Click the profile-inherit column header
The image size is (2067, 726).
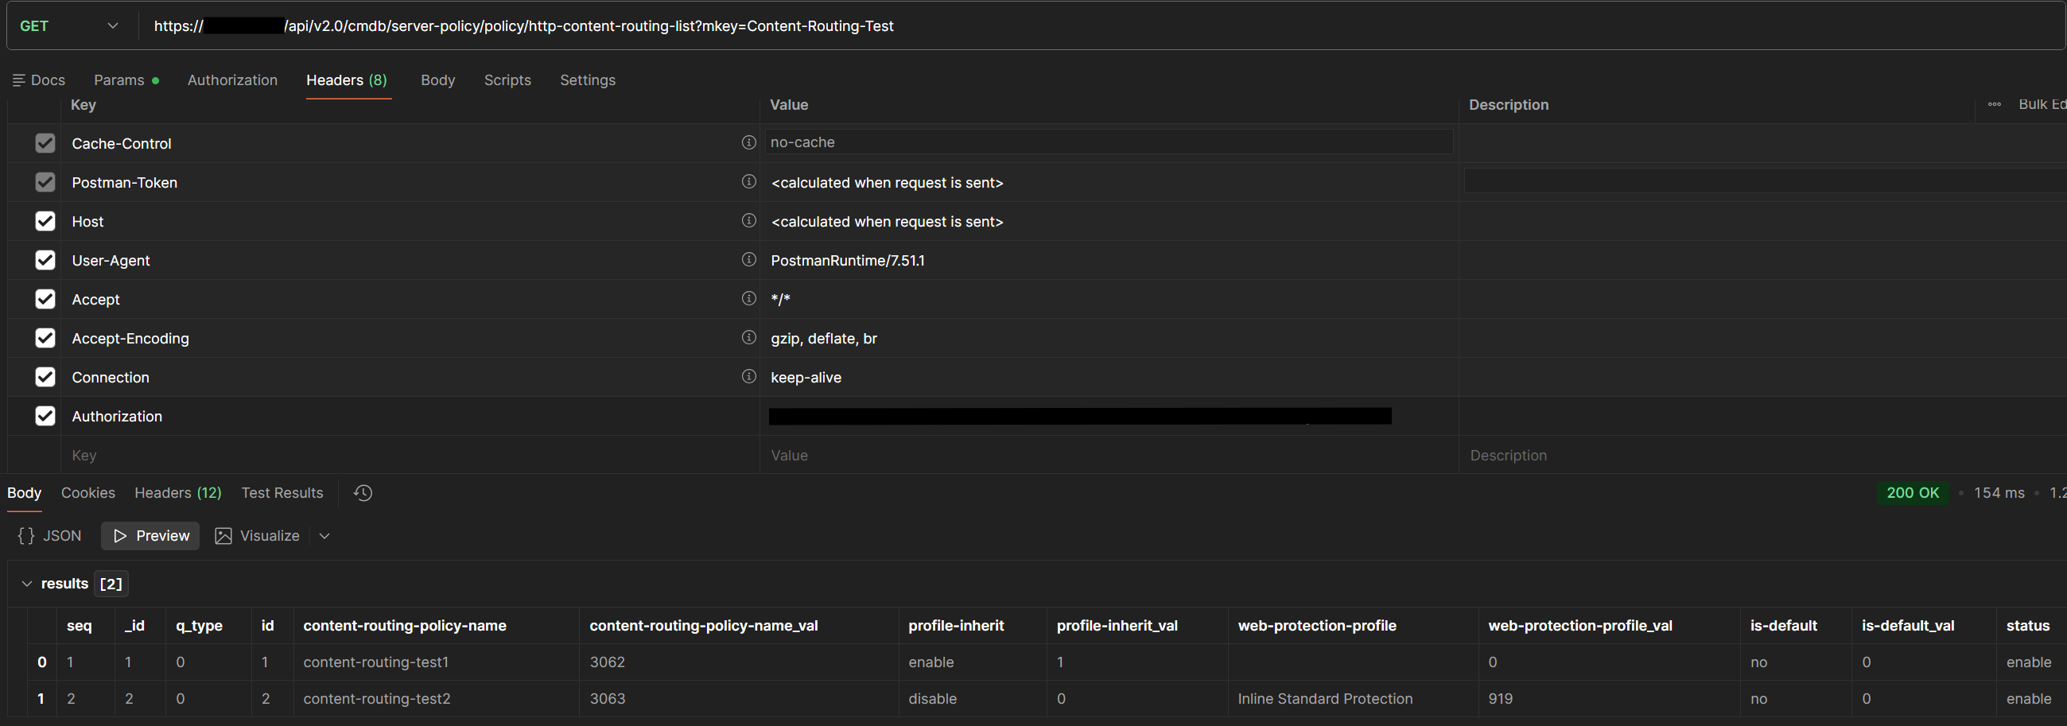click(x=956, y=626)
